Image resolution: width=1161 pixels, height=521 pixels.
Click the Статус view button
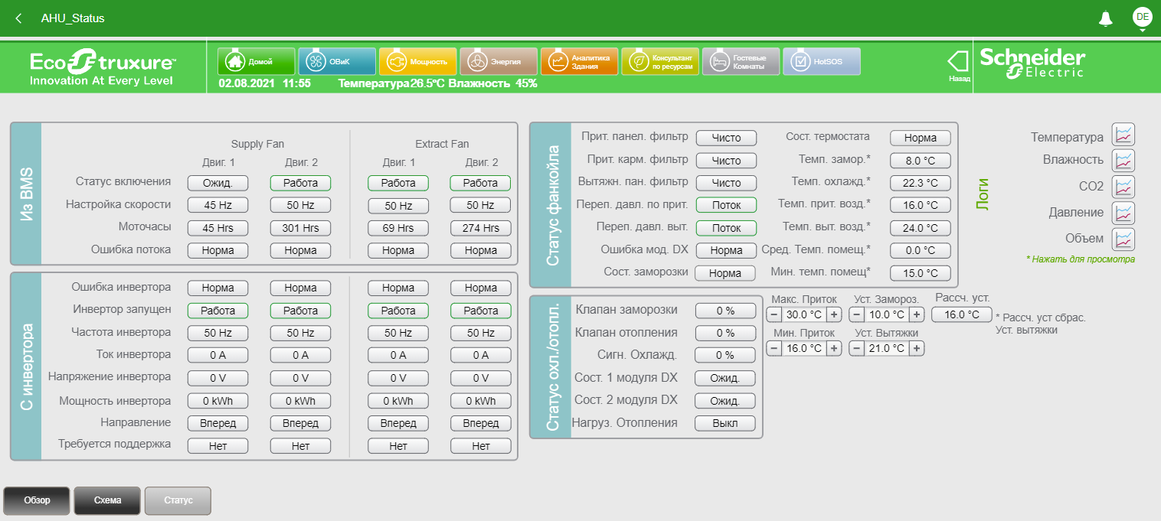pyautogui.click(x=178, y=500)
